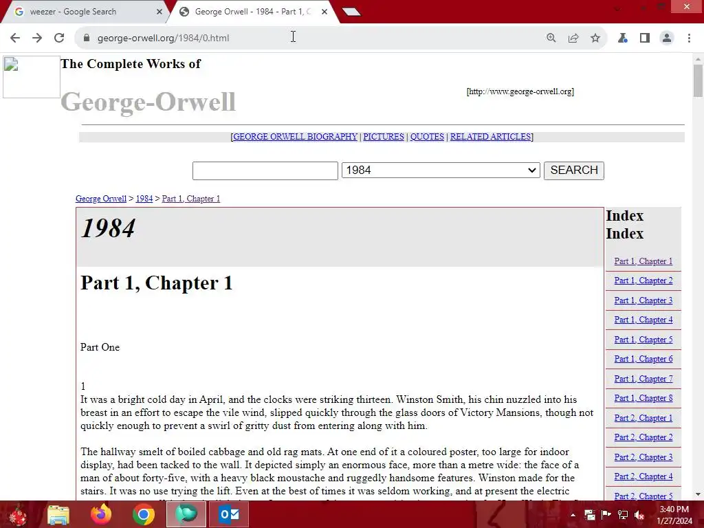
Task: Open index link Part 1, Chapter 8
Action: [643, 398]
